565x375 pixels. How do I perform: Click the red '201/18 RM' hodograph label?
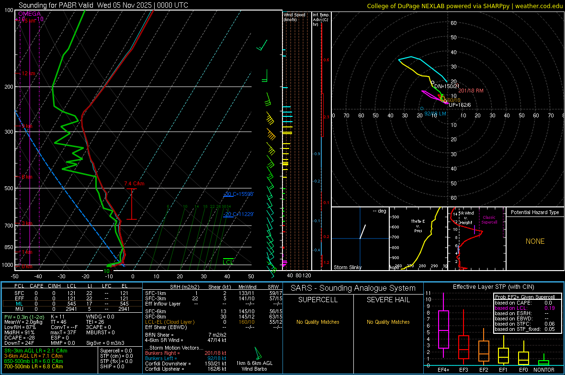471,91
